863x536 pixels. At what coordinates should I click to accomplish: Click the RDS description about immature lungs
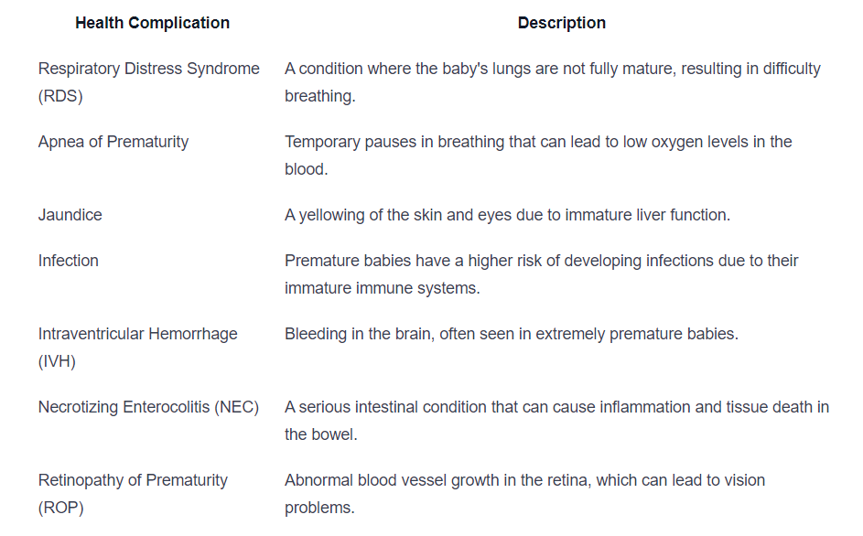pyautogui.click(x=553, y=82)
